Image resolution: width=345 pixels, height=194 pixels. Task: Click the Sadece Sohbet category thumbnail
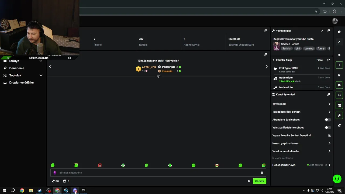click(277, 46)
